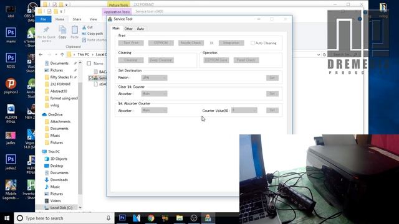
Task: Open the Vegas 14.0 desktop shortcut
Action: point(30,139)
